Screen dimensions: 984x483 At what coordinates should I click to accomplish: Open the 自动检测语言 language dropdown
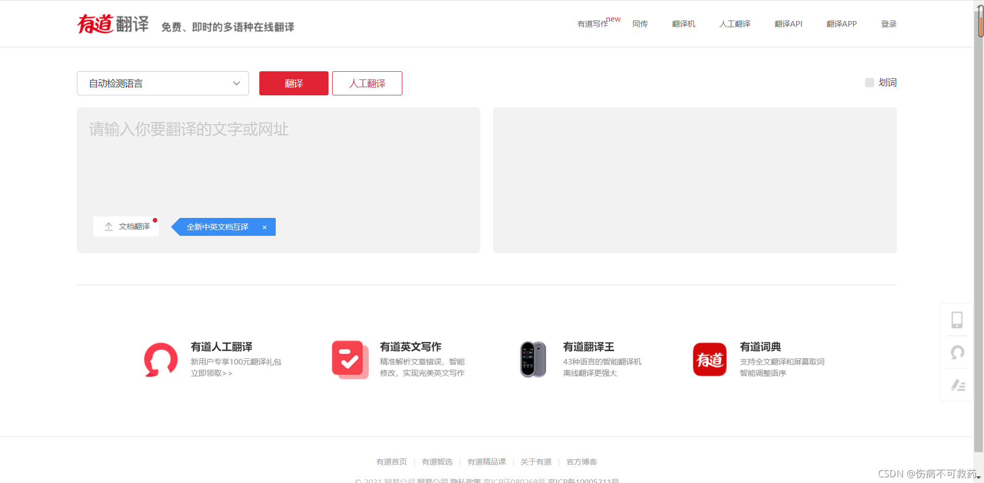[163, 83]
